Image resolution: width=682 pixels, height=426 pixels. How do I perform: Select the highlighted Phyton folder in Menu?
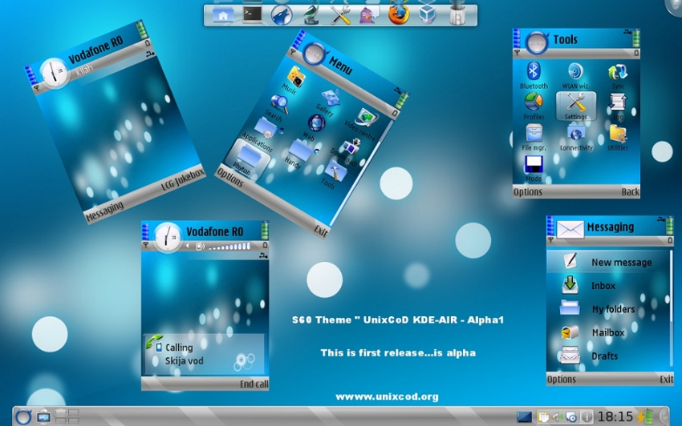coord(248,159)
